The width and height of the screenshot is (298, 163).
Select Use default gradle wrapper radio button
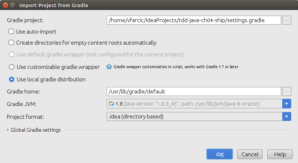11,55
